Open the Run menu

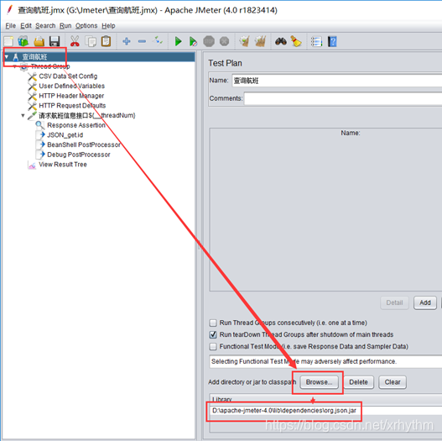pyautogui.click(x=65, y=26)
